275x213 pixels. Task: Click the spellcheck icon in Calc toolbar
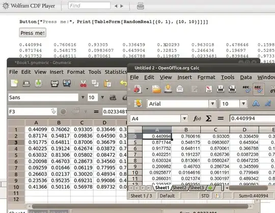[246, 89]
